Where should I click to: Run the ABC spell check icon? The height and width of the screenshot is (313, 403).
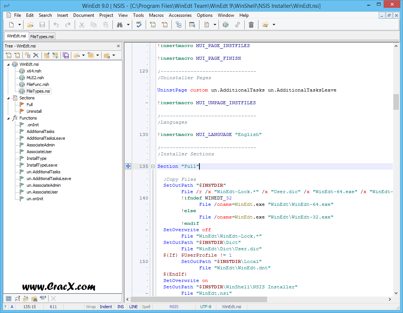click(139, 25)
